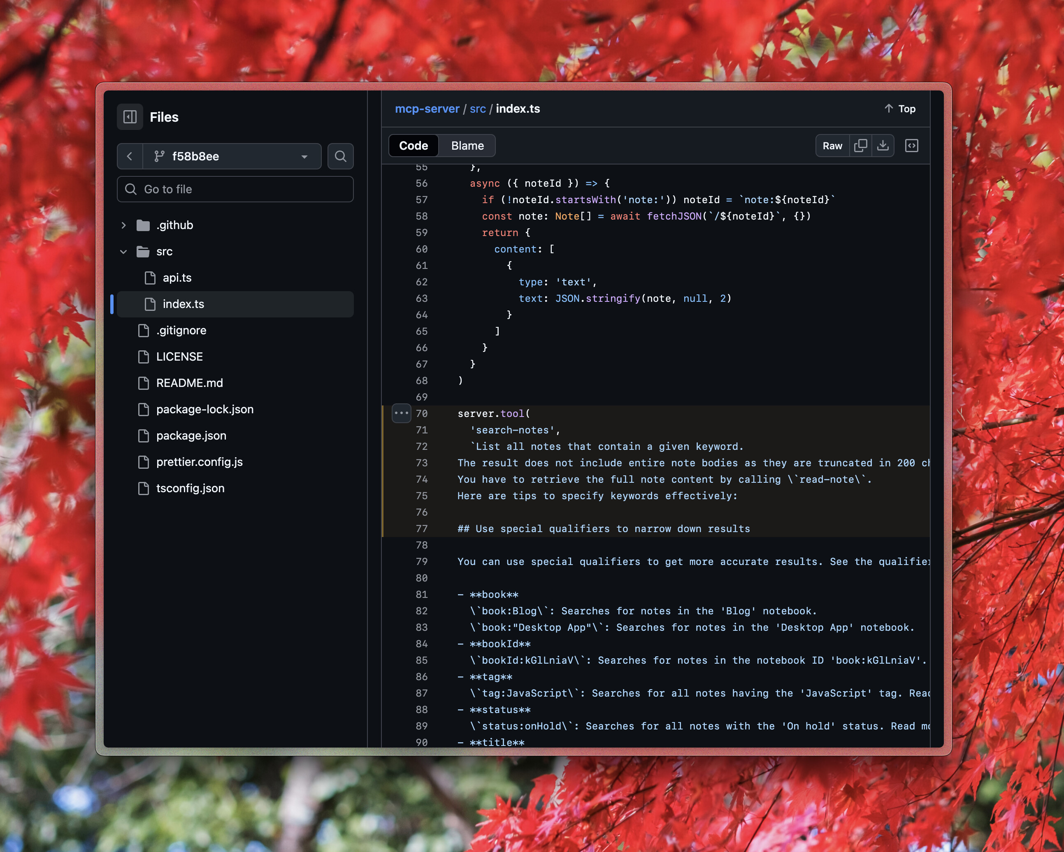This screenshot has width=1064, height=852.
Task: Select the Code tab
Action: (x=413, y=146)
